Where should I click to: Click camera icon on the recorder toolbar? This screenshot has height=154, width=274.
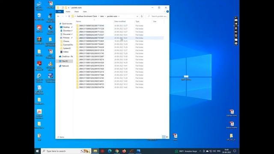click(236, 20)
